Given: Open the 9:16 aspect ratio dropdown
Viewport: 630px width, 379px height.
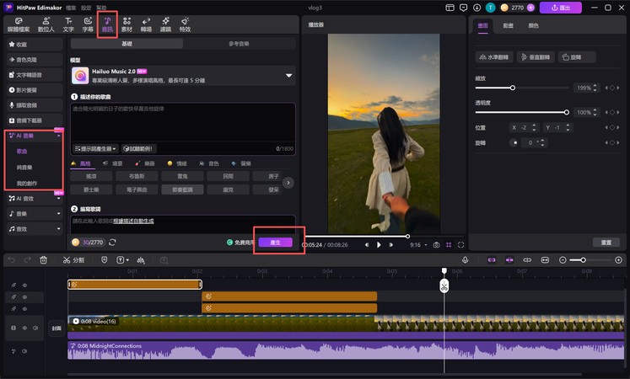Looking at the screenshot, I should coord(417,245).
